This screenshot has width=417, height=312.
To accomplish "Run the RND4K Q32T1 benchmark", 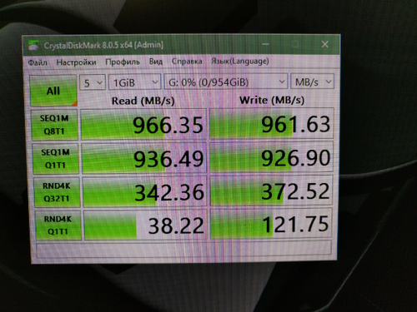I will point(57,192).
